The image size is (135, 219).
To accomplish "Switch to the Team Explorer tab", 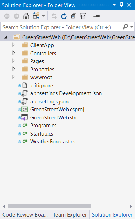I will pyautogui.click(x=70, y=215).
